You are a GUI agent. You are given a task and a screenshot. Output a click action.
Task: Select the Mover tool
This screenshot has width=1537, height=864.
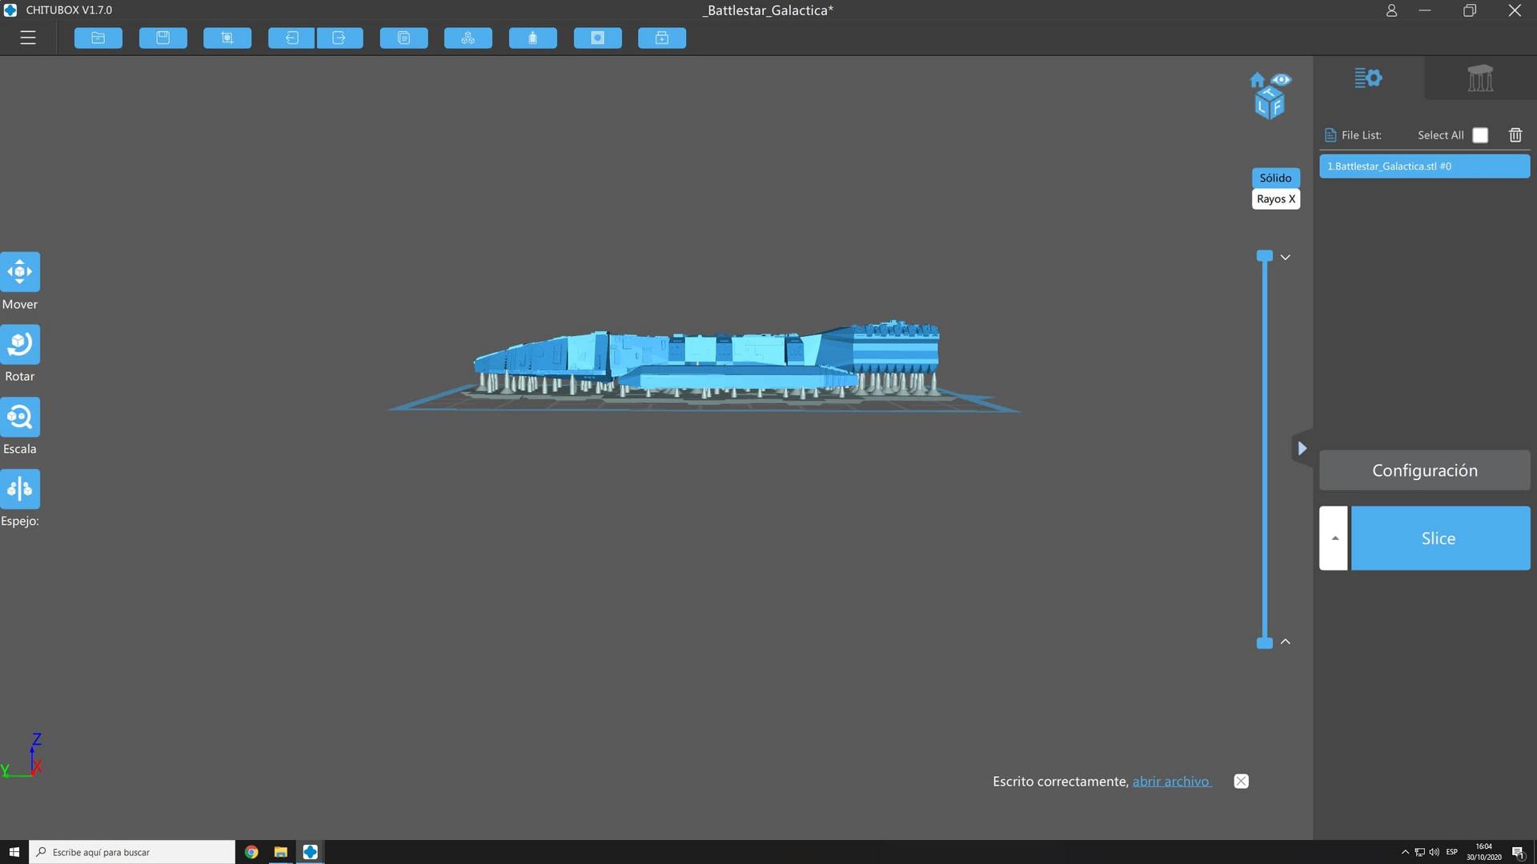click(20, 272)
